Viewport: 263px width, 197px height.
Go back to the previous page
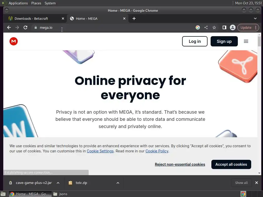tap(9, 27)
